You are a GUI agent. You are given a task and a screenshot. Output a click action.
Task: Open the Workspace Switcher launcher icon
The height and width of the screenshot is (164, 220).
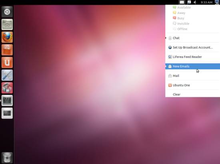click(x=7, y=113)
